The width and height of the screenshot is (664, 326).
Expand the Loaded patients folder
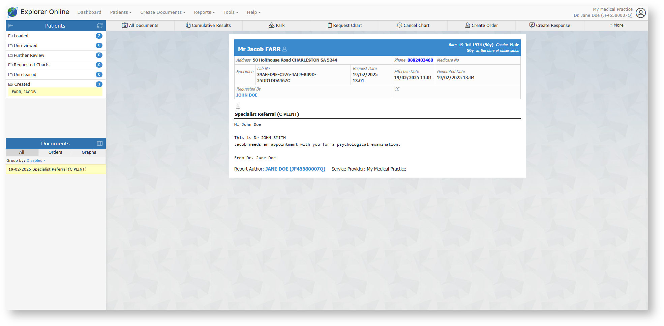tap(21, 36)
